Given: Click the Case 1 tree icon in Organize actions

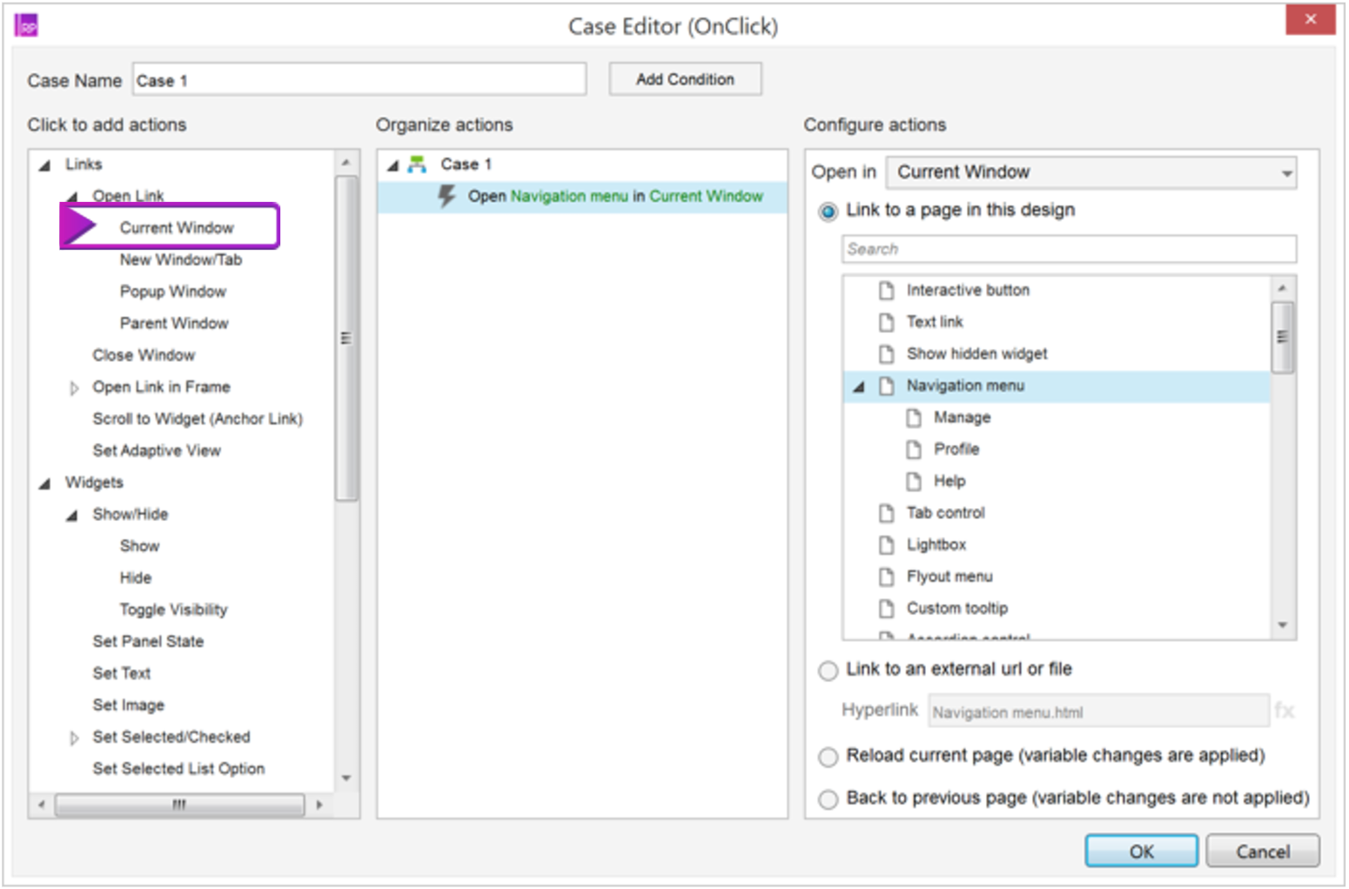Looking at the screenshot, I should coord(418,164).
